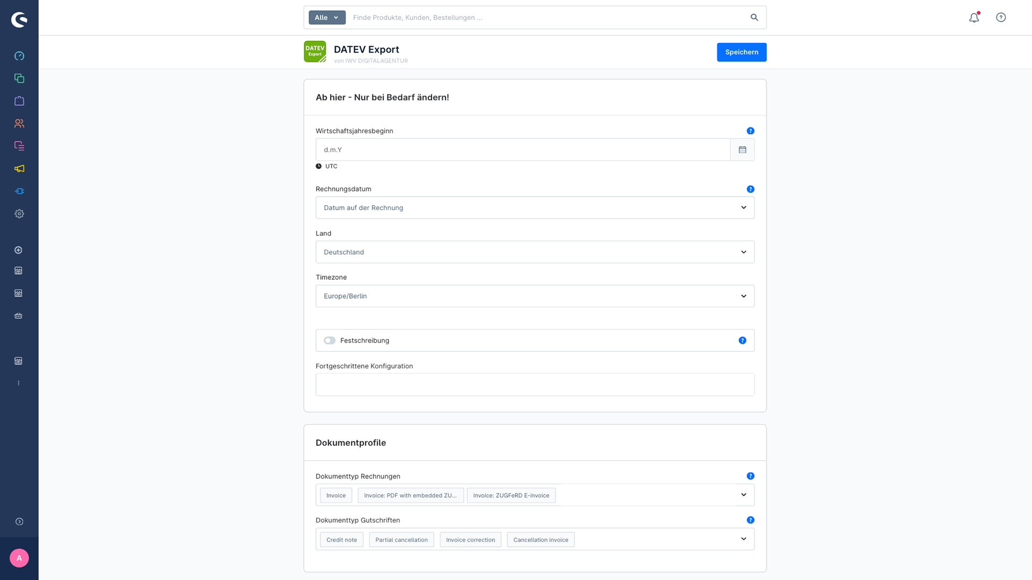Image resolution: width=1032 pixels, height=580 pixels.
Task: Click the Invoice tag
Action: (x=336, y=496)
